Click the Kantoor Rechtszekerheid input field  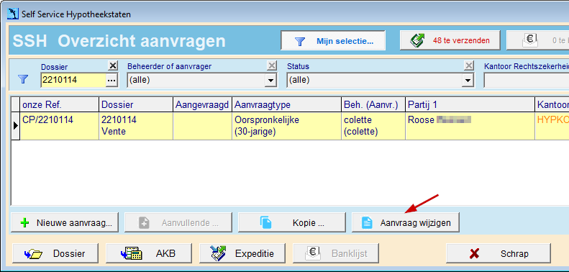526,81
